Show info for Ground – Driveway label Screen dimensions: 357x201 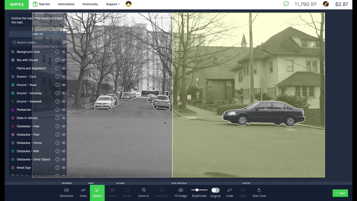tap(57, 93)
